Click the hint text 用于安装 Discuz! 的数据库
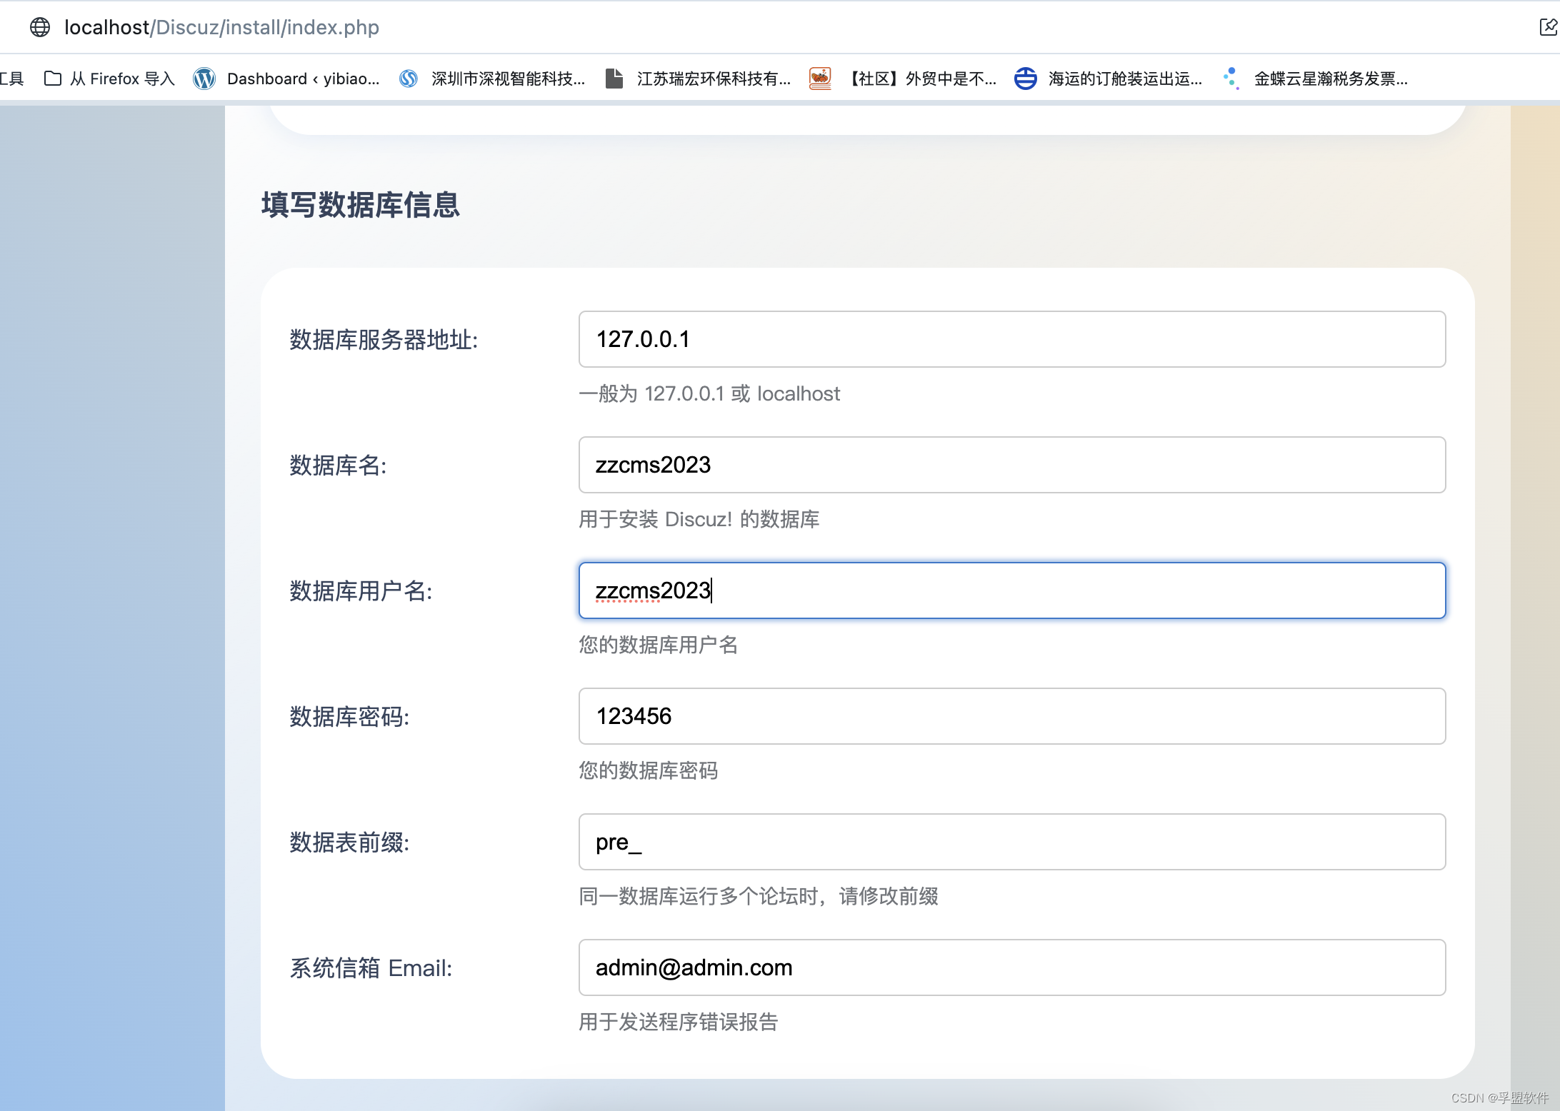This screenshot has width=1560, height=1111. click(699, 519)
